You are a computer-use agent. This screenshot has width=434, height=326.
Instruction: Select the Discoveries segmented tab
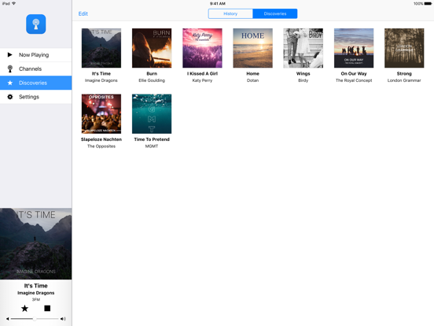pos(275,13)
